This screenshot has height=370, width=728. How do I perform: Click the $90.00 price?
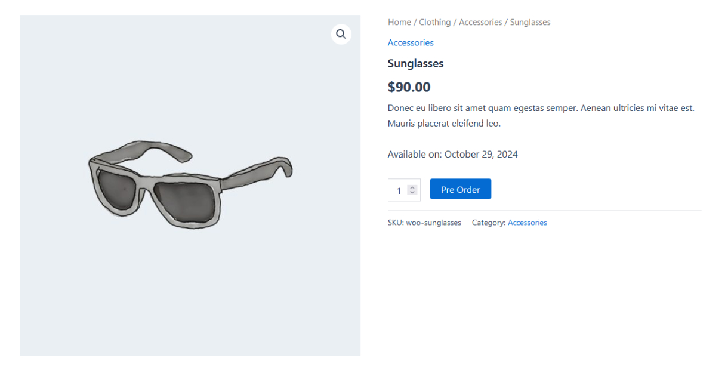point(409,87)
